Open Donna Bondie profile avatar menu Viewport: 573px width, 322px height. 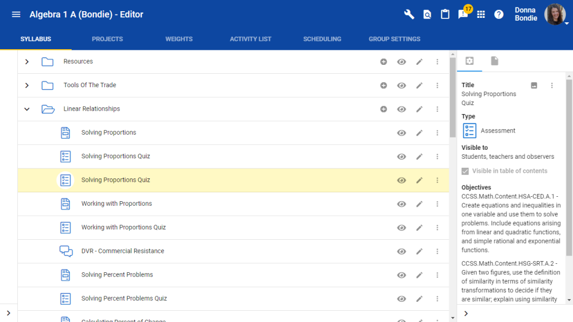[555, 15]
